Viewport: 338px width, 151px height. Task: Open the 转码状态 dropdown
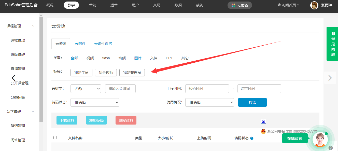coord(95,102)
